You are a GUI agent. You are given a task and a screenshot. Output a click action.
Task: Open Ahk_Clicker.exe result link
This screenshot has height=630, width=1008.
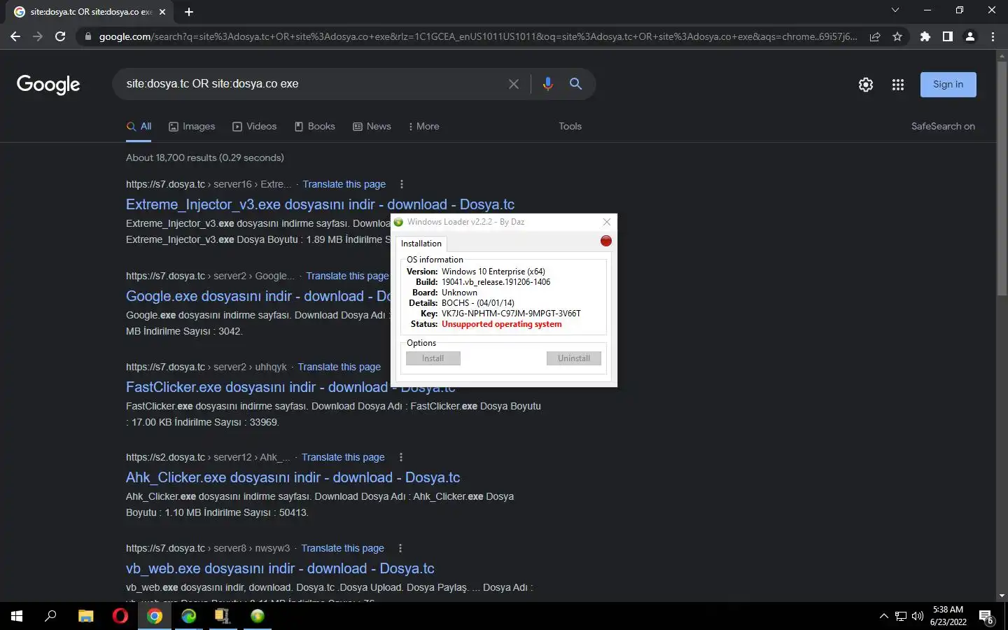point(293,477)
